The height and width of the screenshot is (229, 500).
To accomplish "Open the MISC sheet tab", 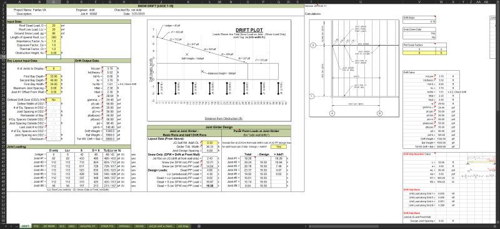I will (72, 226).
